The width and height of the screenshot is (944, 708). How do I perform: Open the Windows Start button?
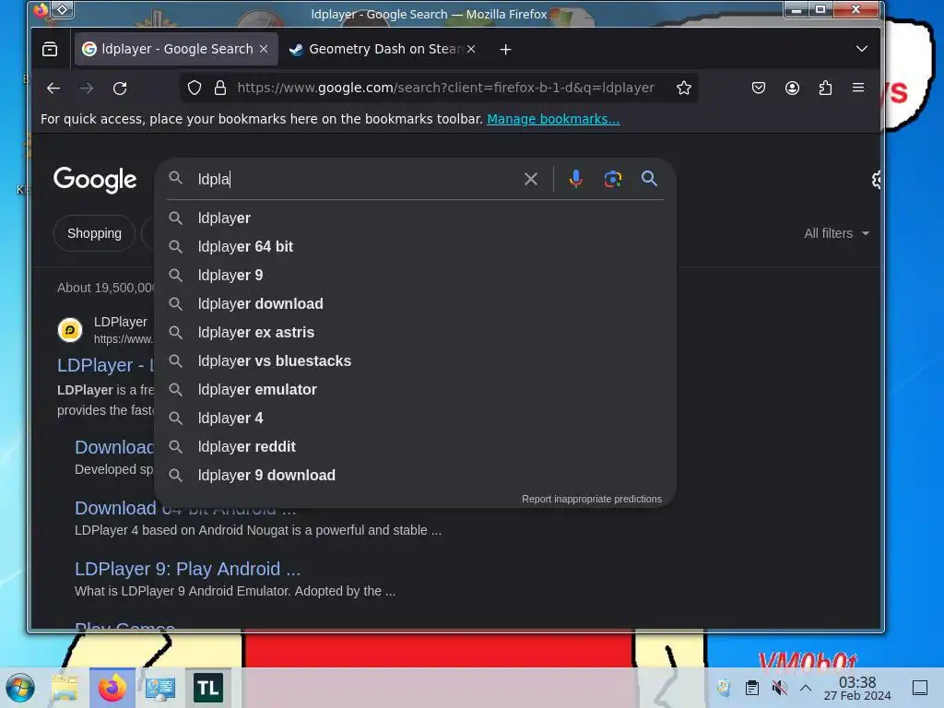(x=20, y=688)
